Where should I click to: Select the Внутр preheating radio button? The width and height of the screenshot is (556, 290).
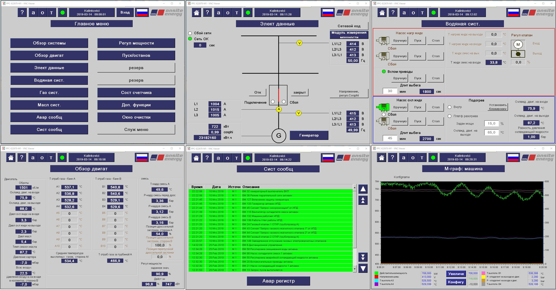(450, 107)
